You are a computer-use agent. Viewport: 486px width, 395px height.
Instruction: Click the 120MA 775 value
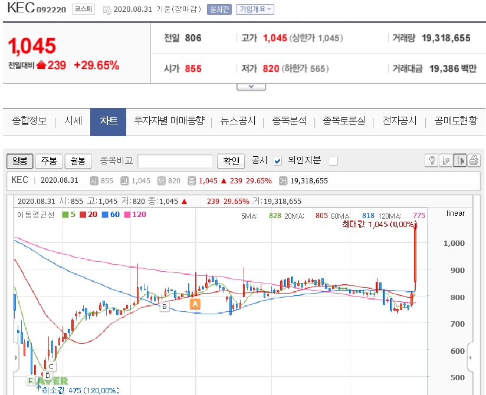[x=419, y=216]
